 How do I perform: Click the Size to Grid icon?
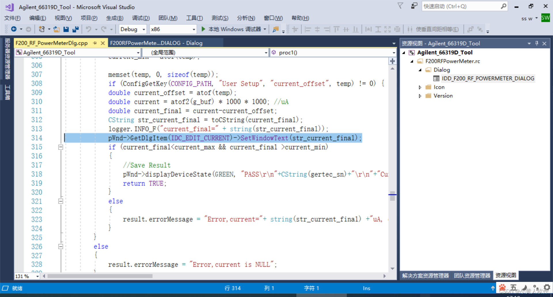coord(397,29)
